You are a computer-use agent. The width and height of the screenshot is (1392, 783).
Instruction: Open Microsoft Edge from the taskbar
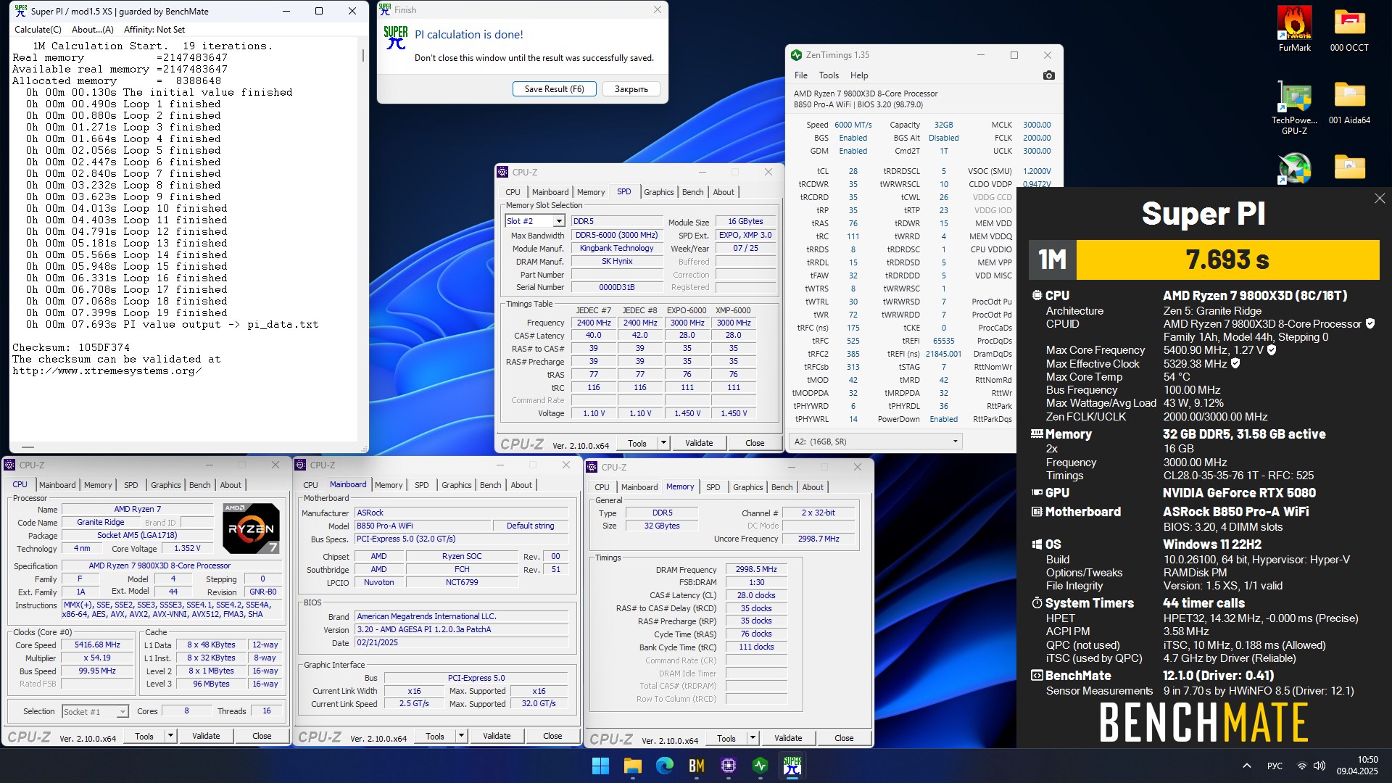[x=664, y=766]
